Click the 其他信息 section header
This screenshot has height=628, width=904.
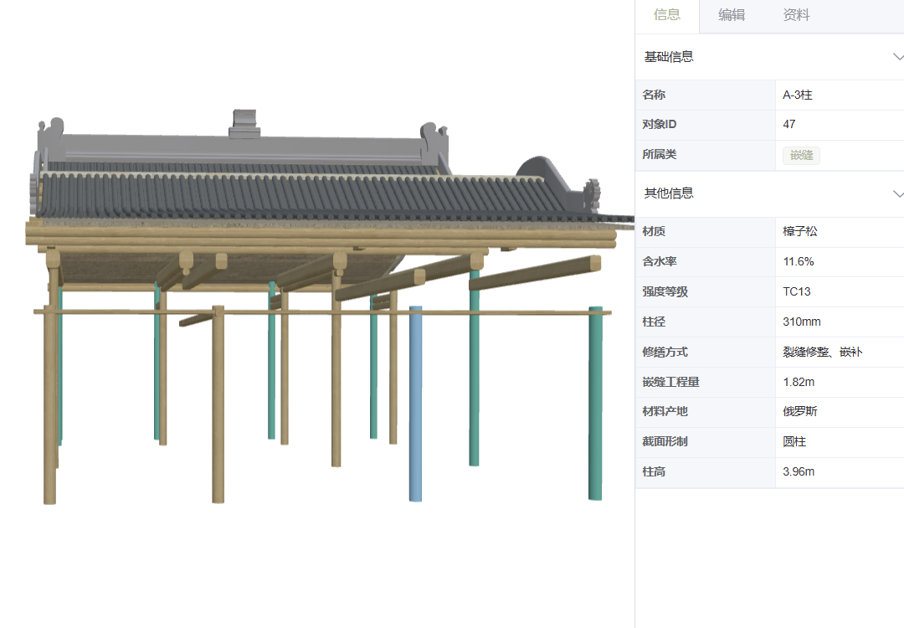[x=770, y=193]
